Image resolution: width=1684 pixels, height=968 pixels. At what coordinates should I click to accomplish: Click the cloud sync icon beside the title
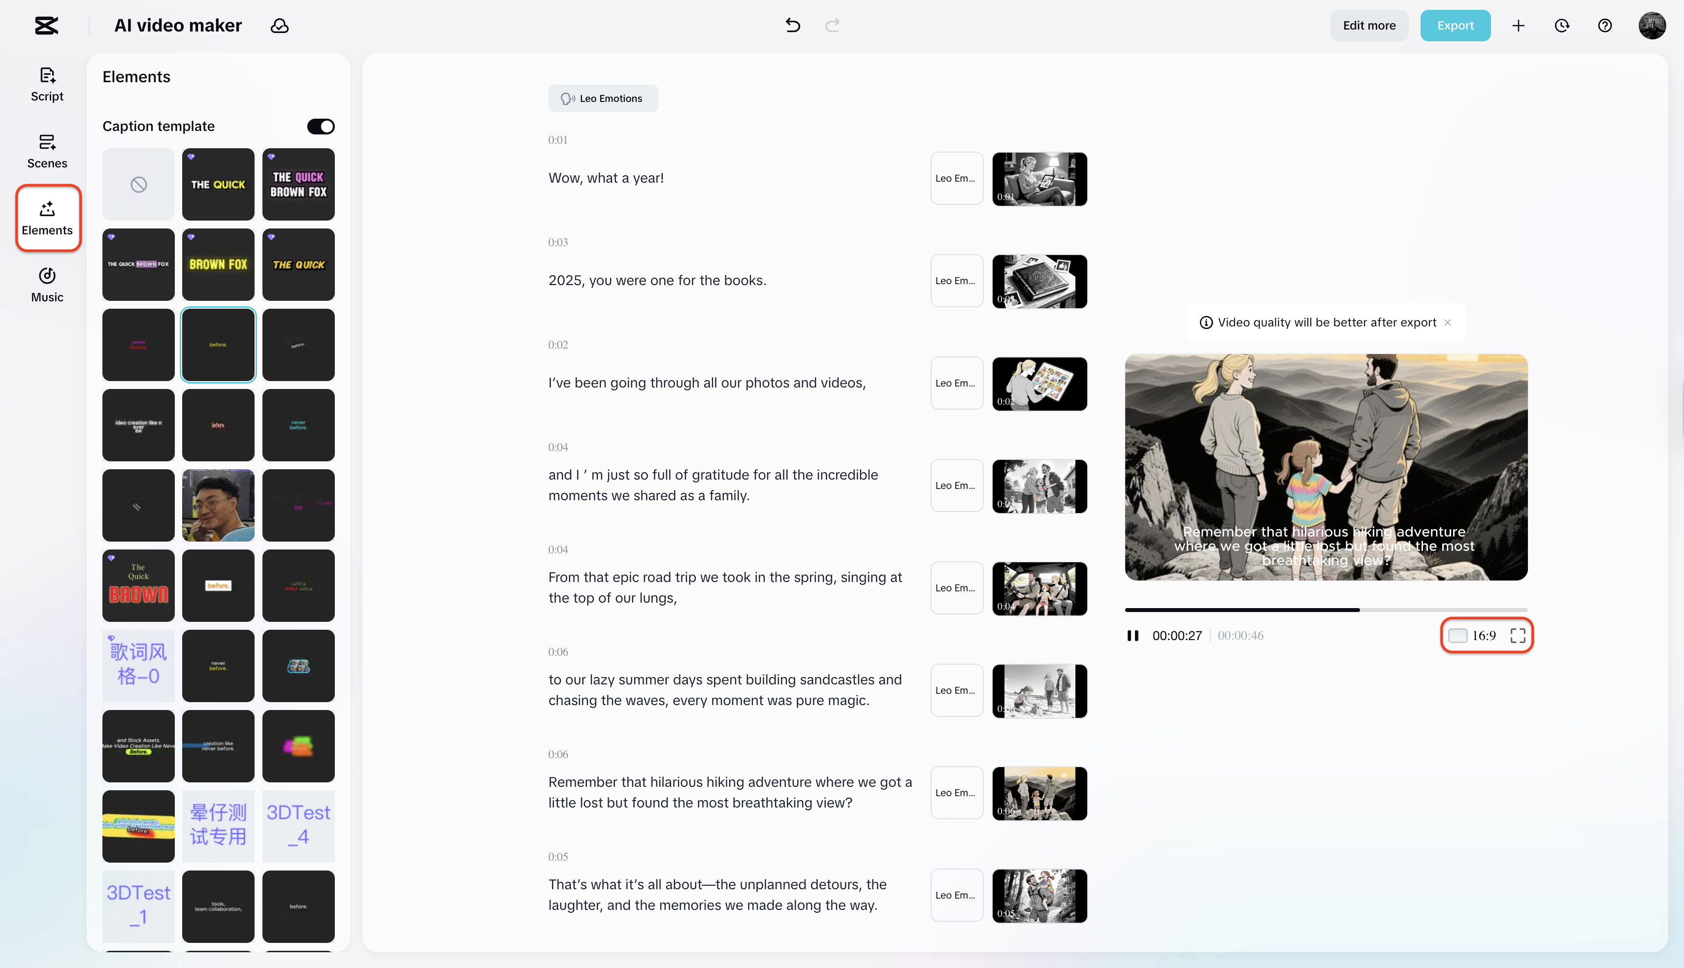(x=280, y=25)
